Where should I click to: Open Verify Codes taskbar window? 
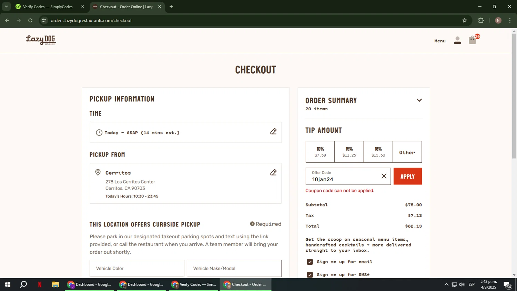(194, 284)
